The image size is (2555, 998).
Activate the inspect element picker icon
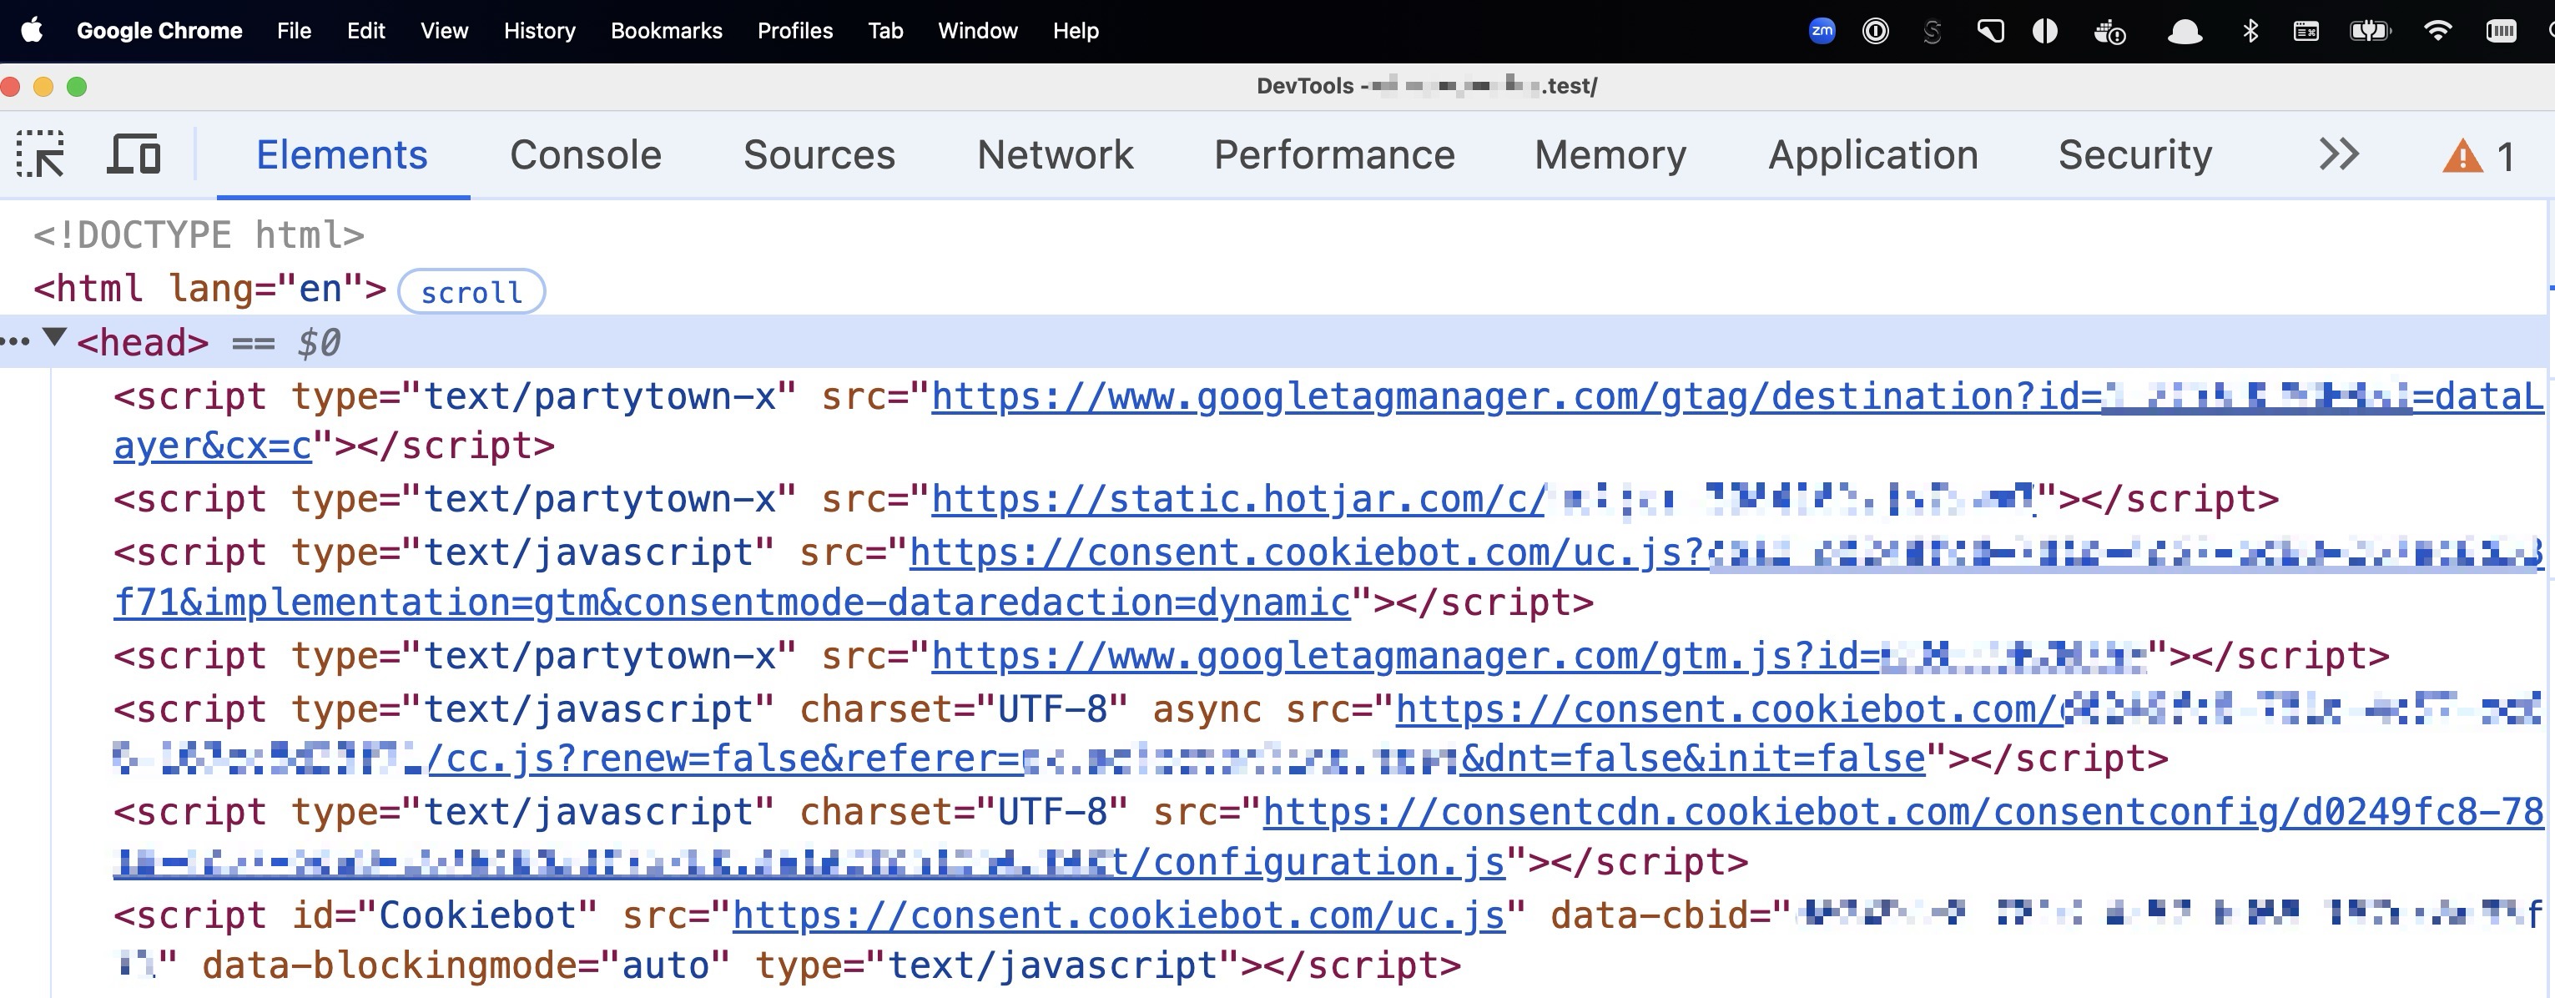[x=41, y=154]
